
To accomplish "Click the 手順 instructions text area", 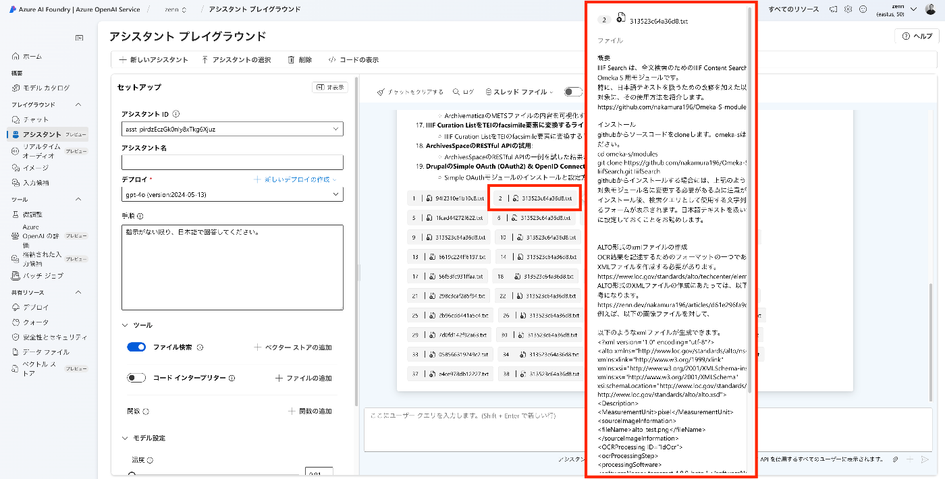I will (x=232, y=267).
